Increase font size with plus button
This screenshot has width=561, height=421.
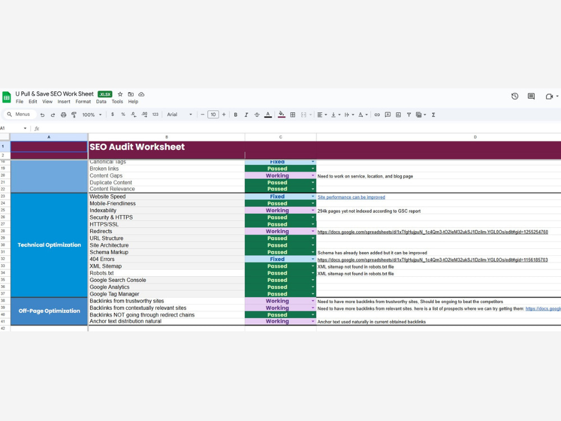pyautogui.click(x=224, y=115)
